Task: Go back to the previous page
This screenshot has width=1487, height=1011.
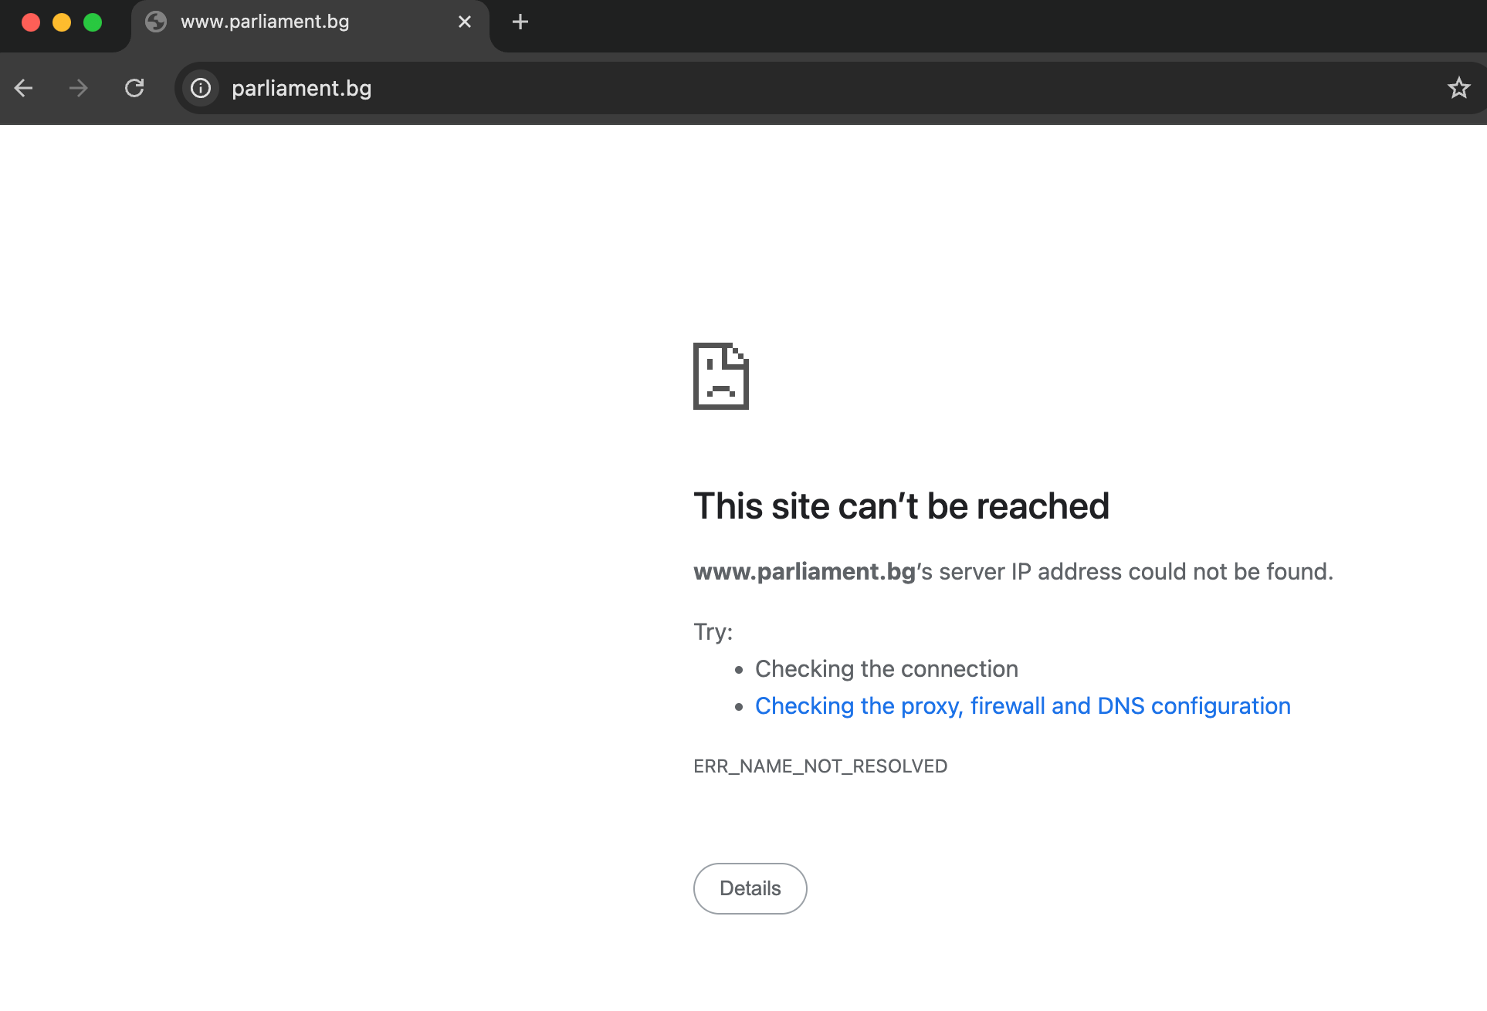Action: [24, 88]
